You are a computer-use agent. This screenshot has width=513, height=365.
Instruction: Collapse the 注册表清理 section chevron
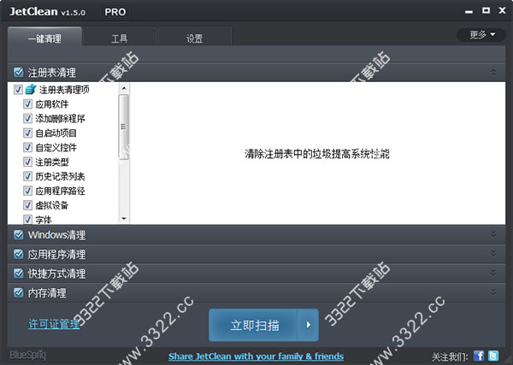(x=493, y=73)
